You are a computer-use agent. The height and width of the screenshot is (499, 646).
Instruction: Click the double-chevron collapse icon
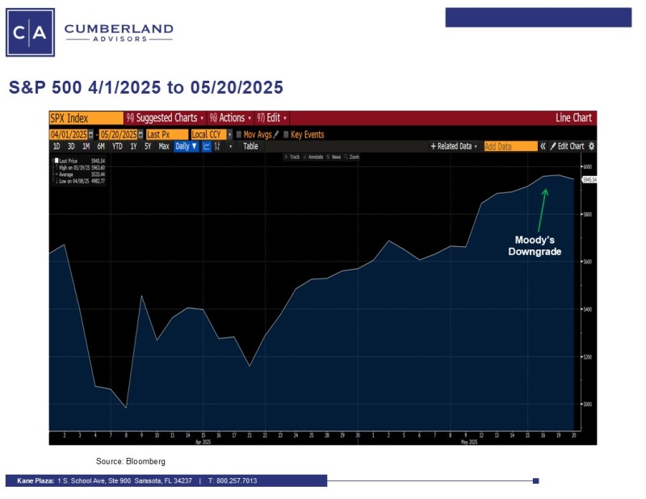(x=543, y=146)
